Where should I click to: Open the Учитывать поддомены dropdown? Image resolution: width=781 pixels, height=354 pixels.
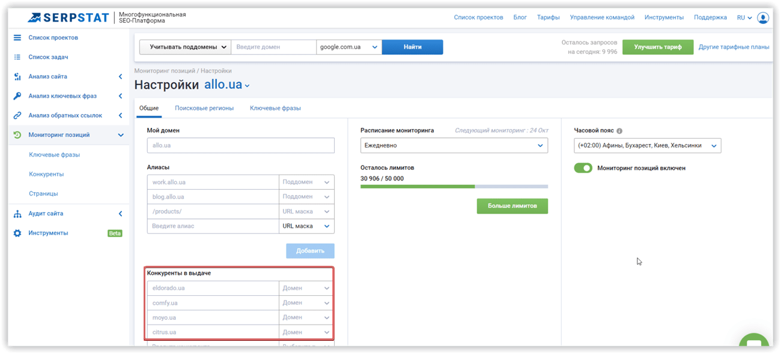[185, 47]
